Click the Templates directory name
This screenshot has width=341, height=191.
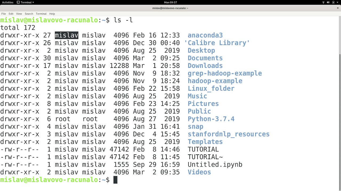pyautogui.click(x=205, y=142)
